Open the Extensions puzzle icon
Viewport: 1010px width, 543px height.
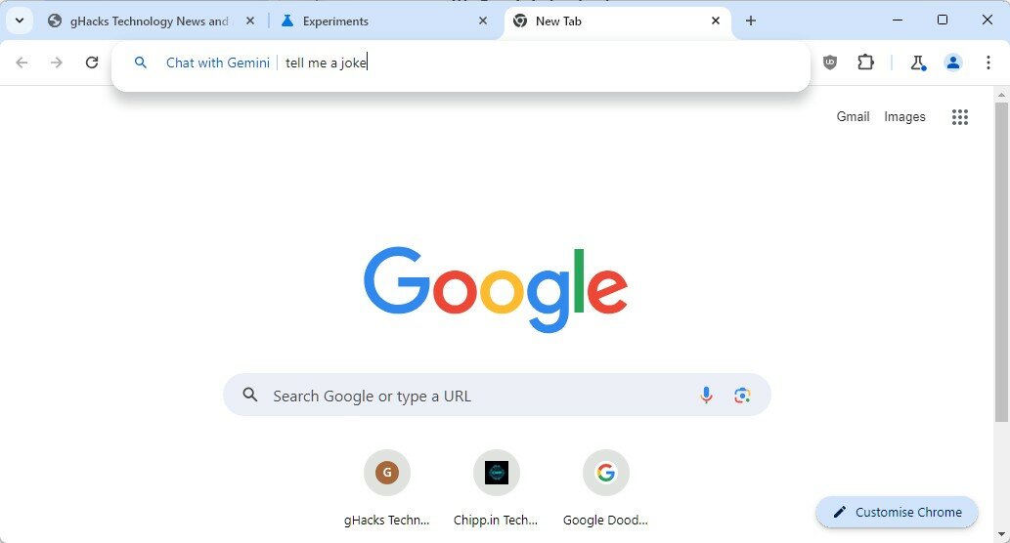[x=865, y=63]
